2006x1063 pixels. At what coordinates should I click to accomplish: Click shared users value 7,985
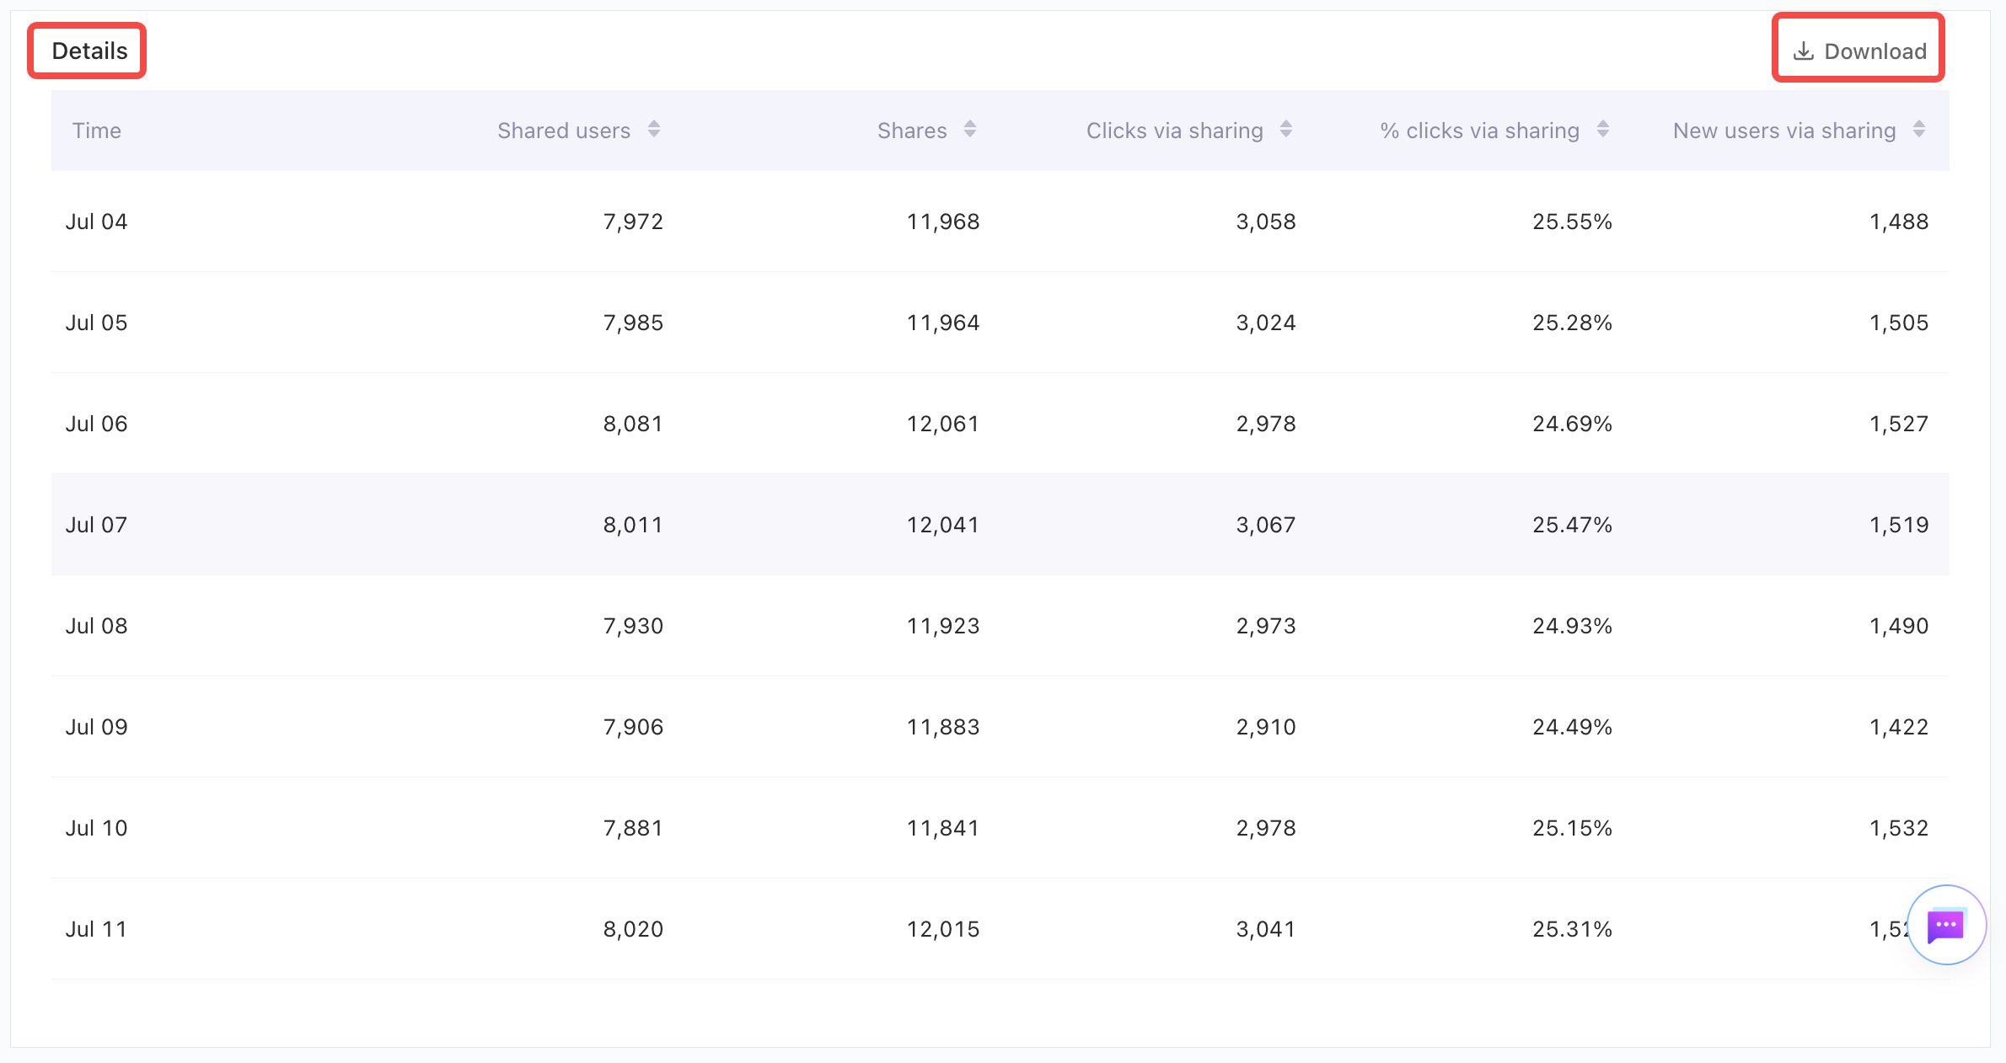click(633, 323)
